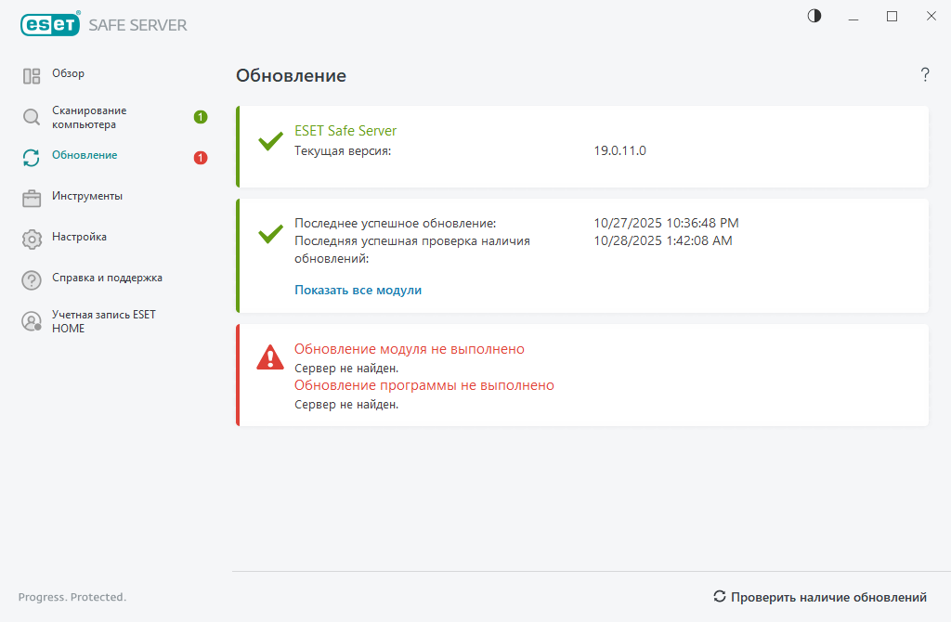Click the red warning triangle icon
951x622 pixels.
pyautogui.click(x=270, y=357)
